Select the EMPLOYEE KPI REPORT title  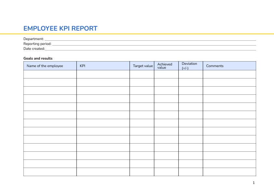tap(60, 29)
